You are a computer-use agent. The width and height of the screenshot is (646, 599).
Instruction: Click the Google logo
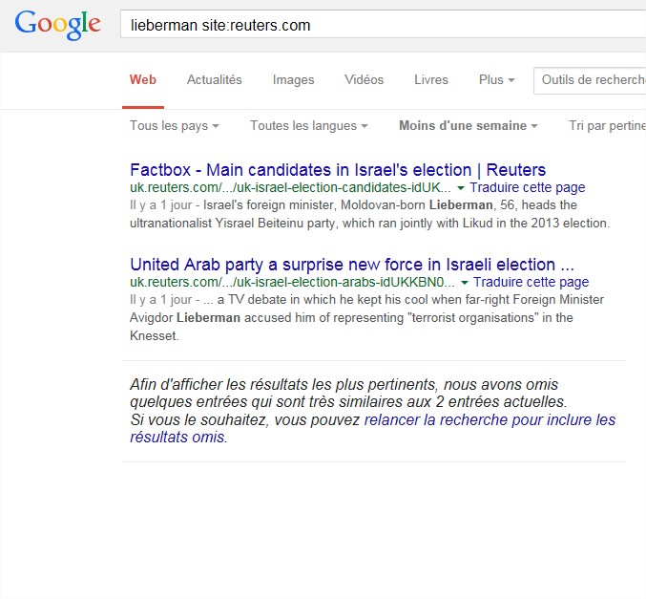(x=57, y=25)
